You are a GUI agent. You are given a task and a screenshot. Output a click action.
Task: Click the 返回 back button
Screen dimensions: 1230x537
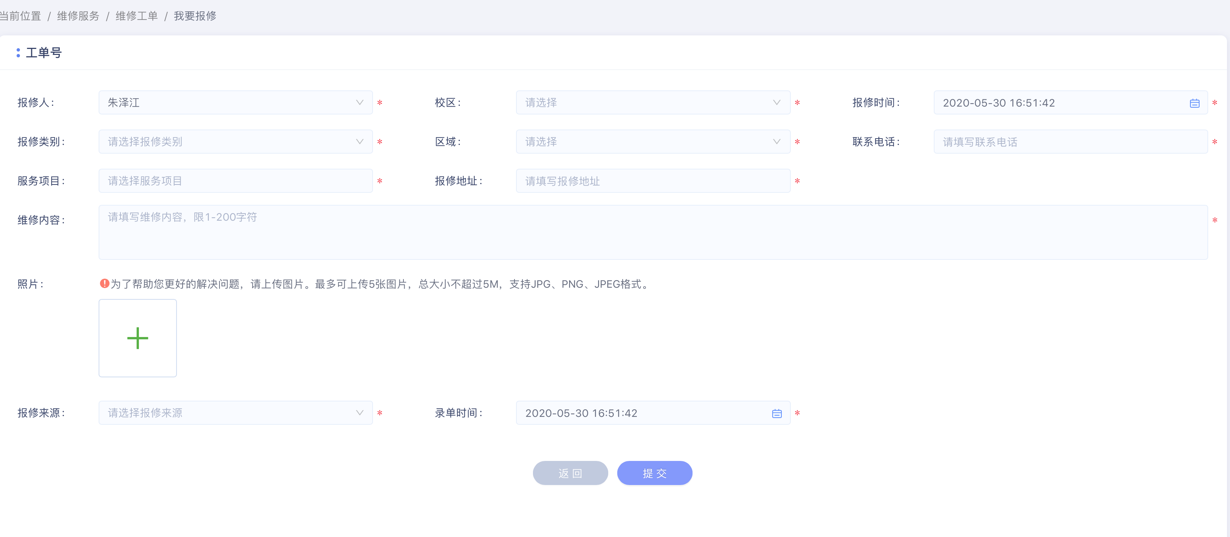pyautogui.click(x=570, y=473)
